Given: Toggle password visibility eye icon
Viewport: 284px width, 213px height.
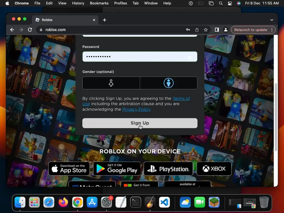Looking at the screenshot, I should [190, 57].
